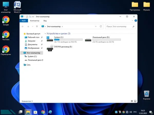Switch to the Вид ribbon tab
The image size is (154, 115).
[45, 21]
